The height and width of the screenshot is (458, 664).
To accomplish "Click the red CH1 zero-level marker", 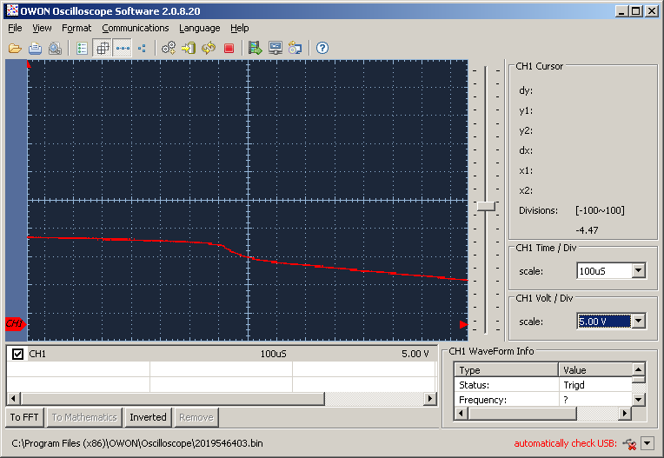I will [16, 324].
